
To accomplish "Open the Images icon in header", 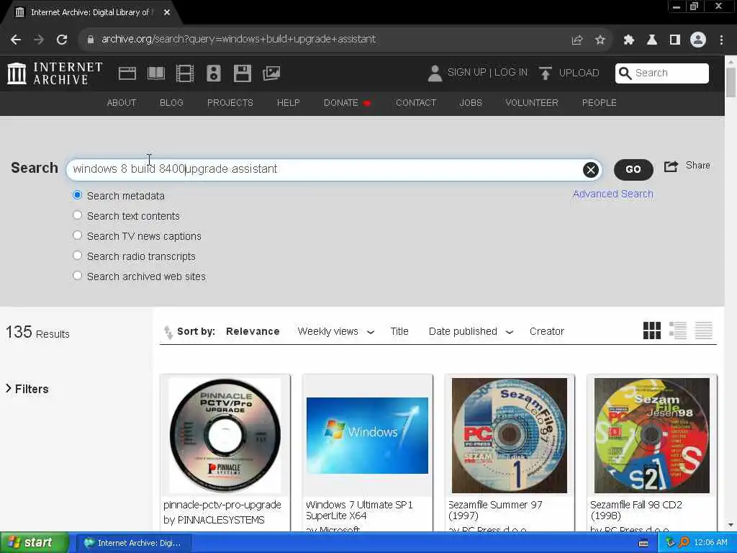I will pyautogui.click(x=271, y=73).
